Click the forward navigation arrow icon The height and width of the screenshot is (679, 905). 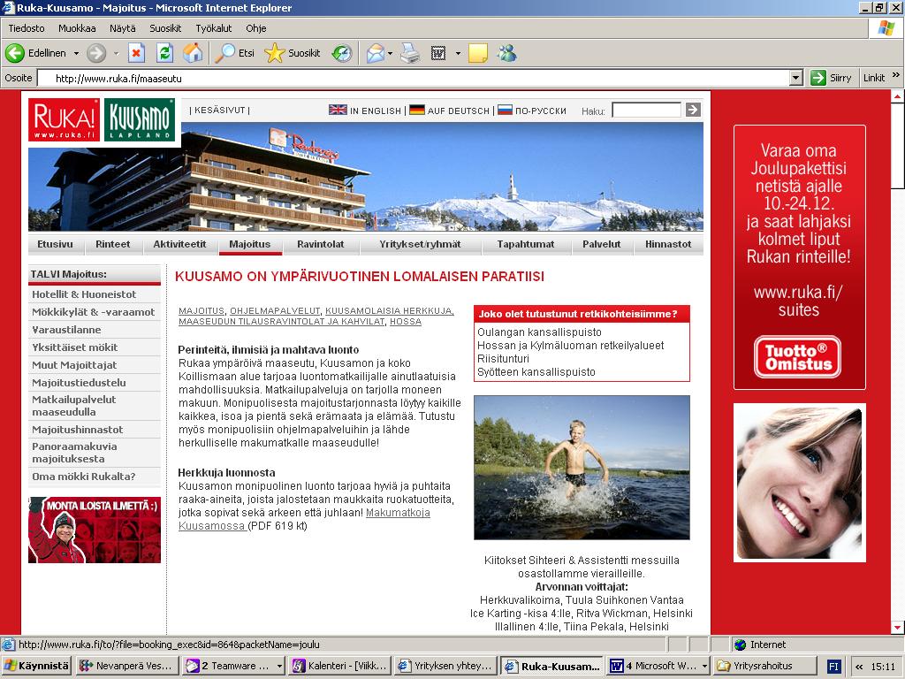(96, 53)
